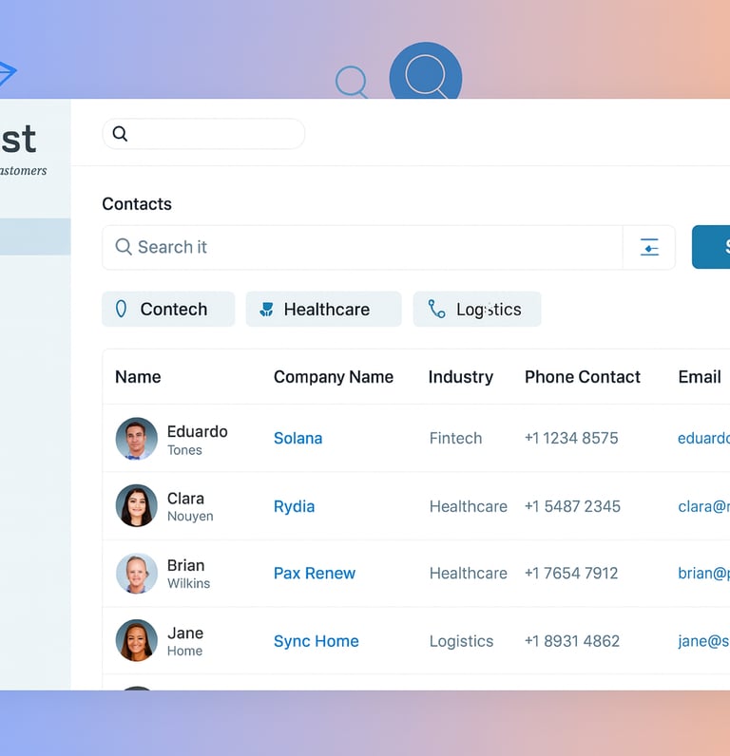The image size is (730, 756).
Task: Select the name 'Jane'
Action: (185, 633)
